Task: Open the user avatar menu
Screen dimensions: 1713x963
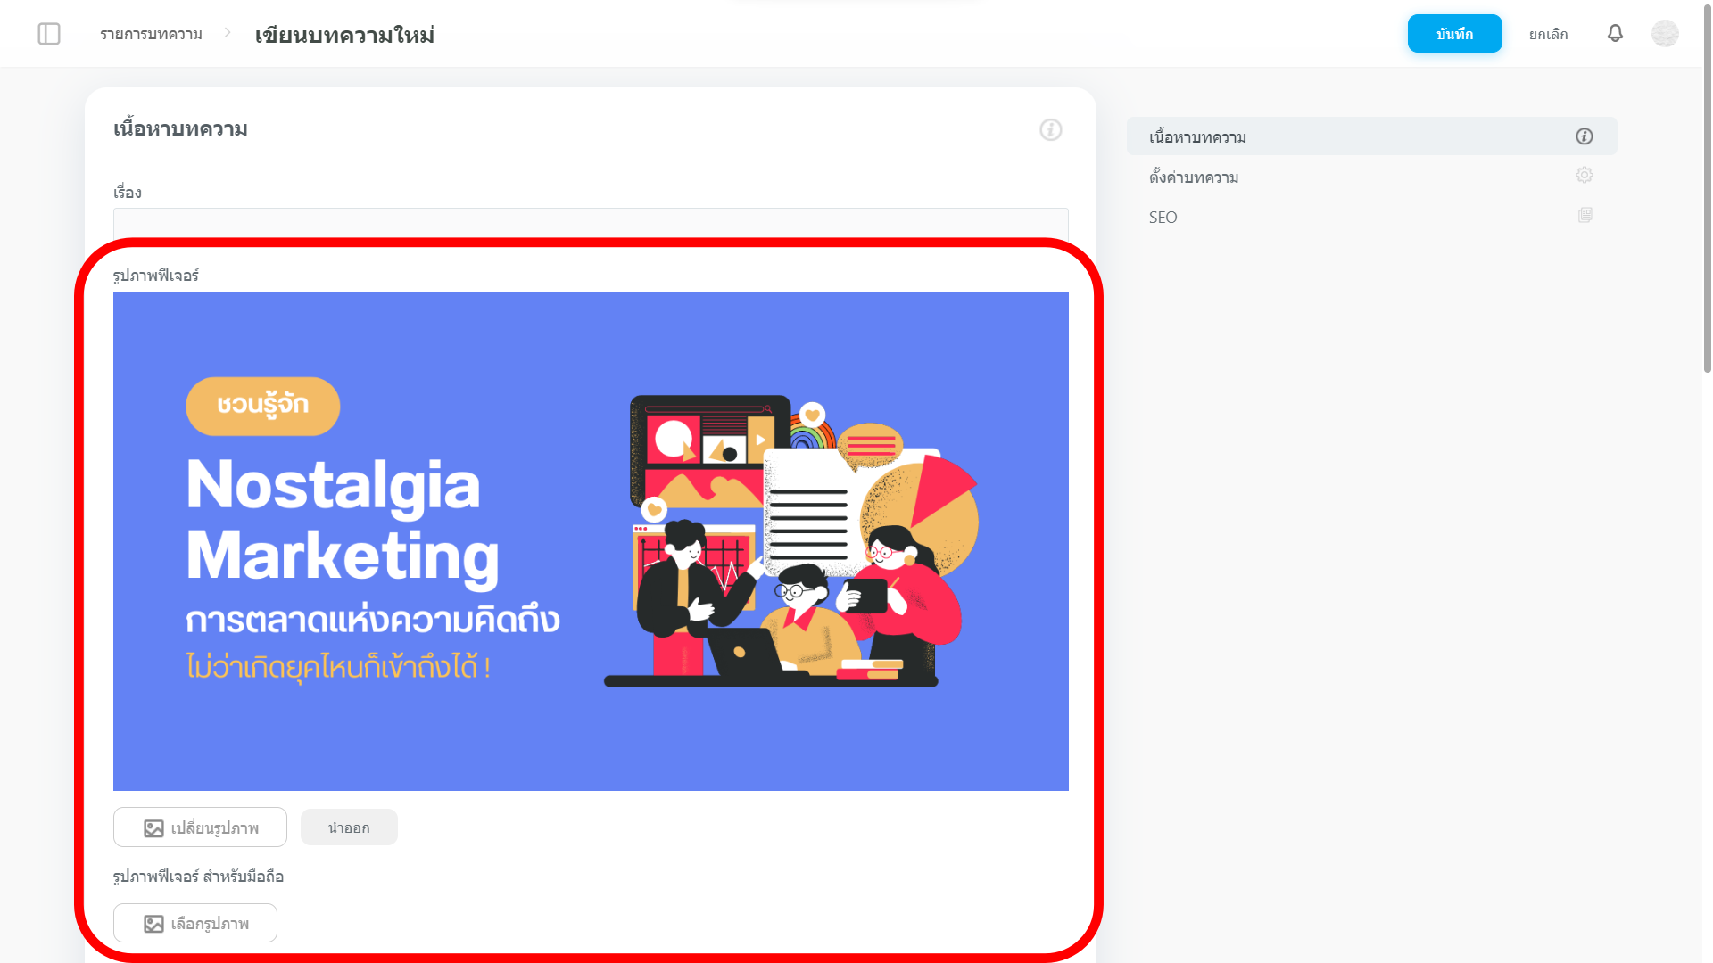Action: [x=1665, y=34]
